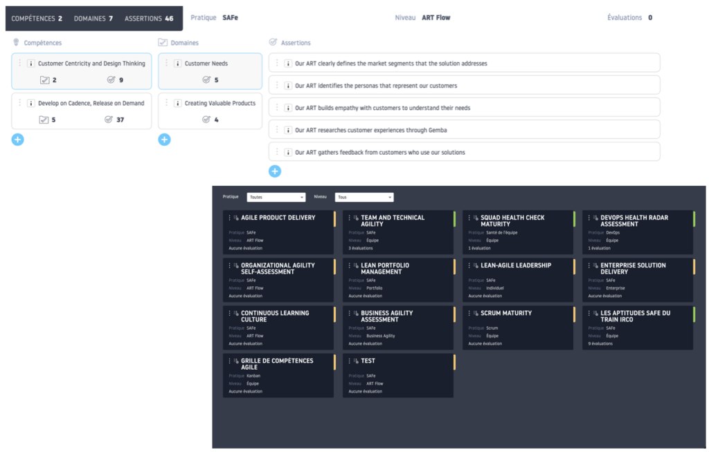
Task: Add a new competence with plus button
Action: 18,140
